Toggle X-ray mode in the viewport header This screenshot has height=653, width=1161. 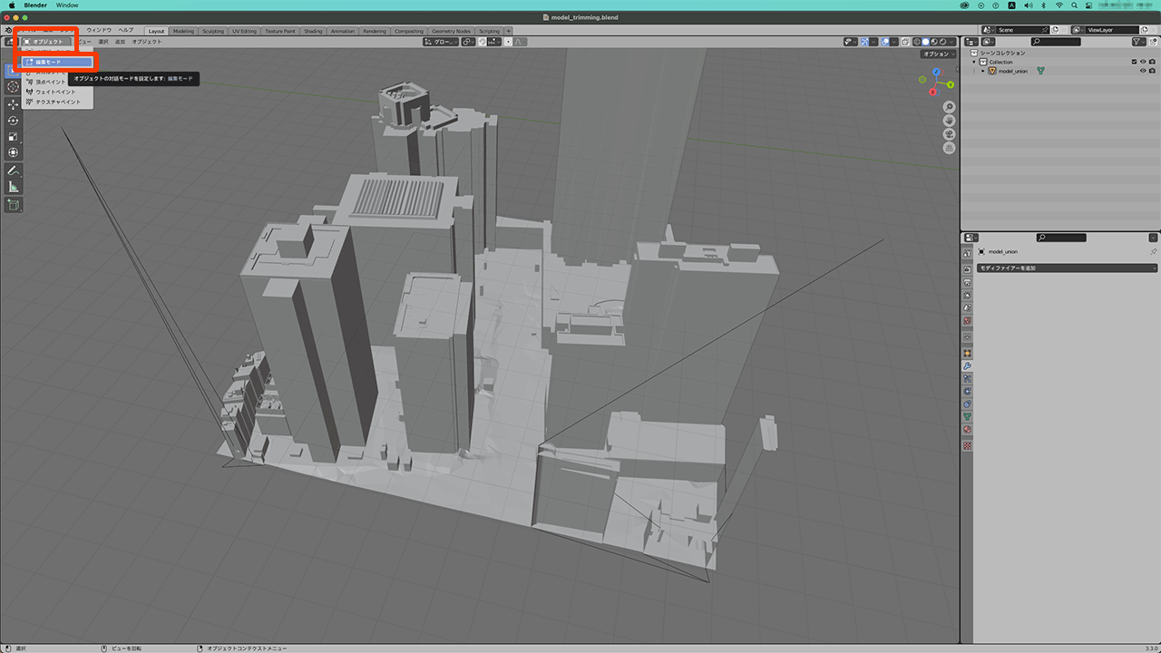905,42
